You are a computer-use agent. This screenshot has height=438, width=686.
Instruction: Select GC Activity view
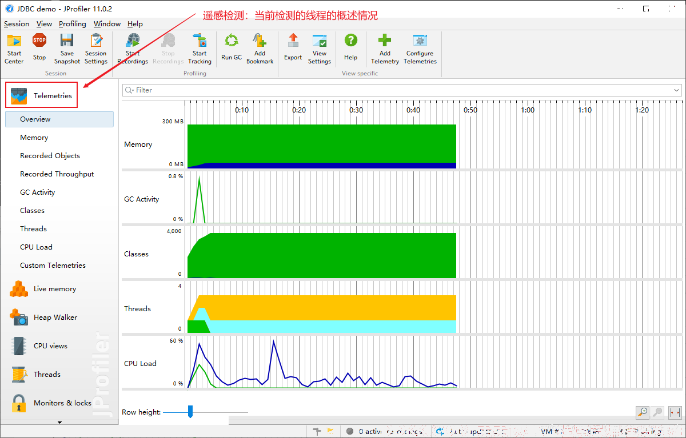tap(38, 192)
